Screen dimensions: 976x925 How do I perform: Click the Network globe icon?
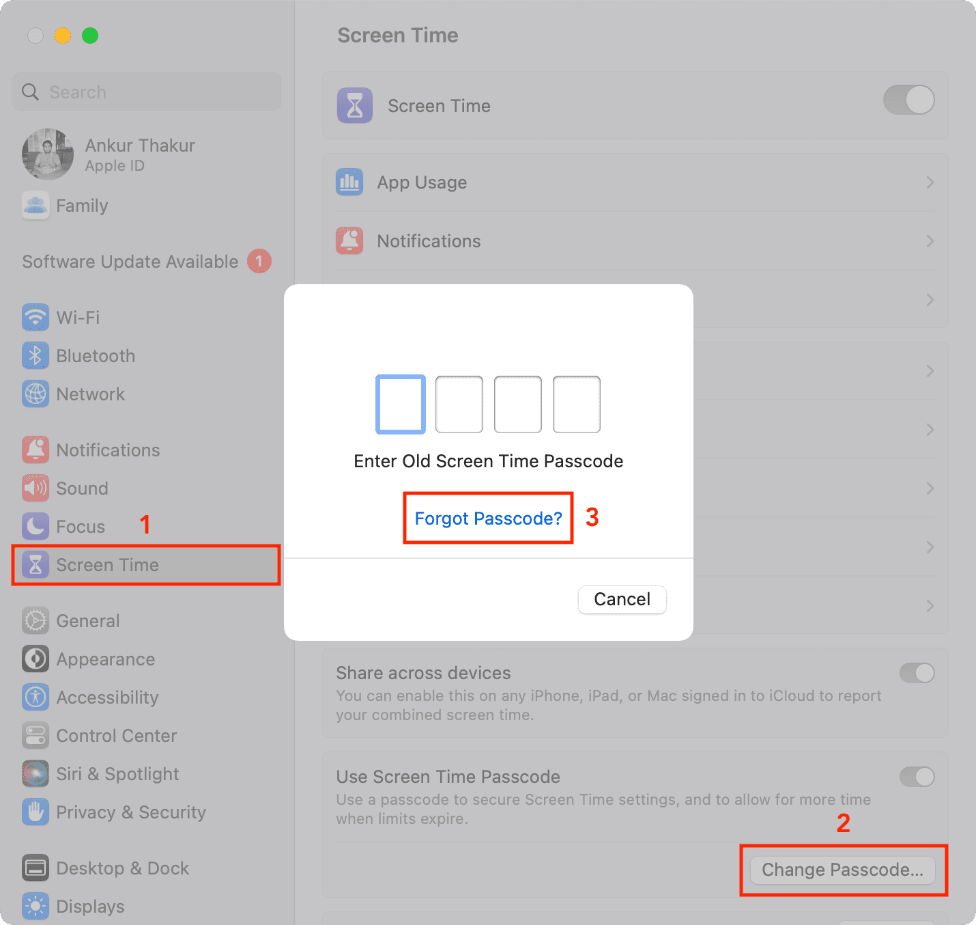(x=35, y=394)
